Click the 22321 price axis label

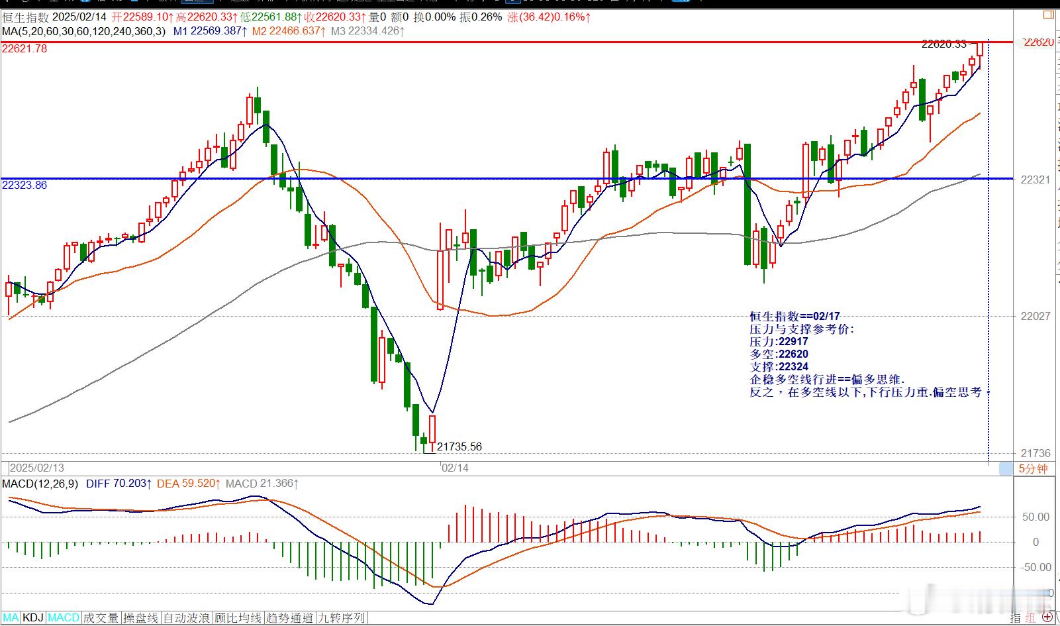pos(1036,180)
